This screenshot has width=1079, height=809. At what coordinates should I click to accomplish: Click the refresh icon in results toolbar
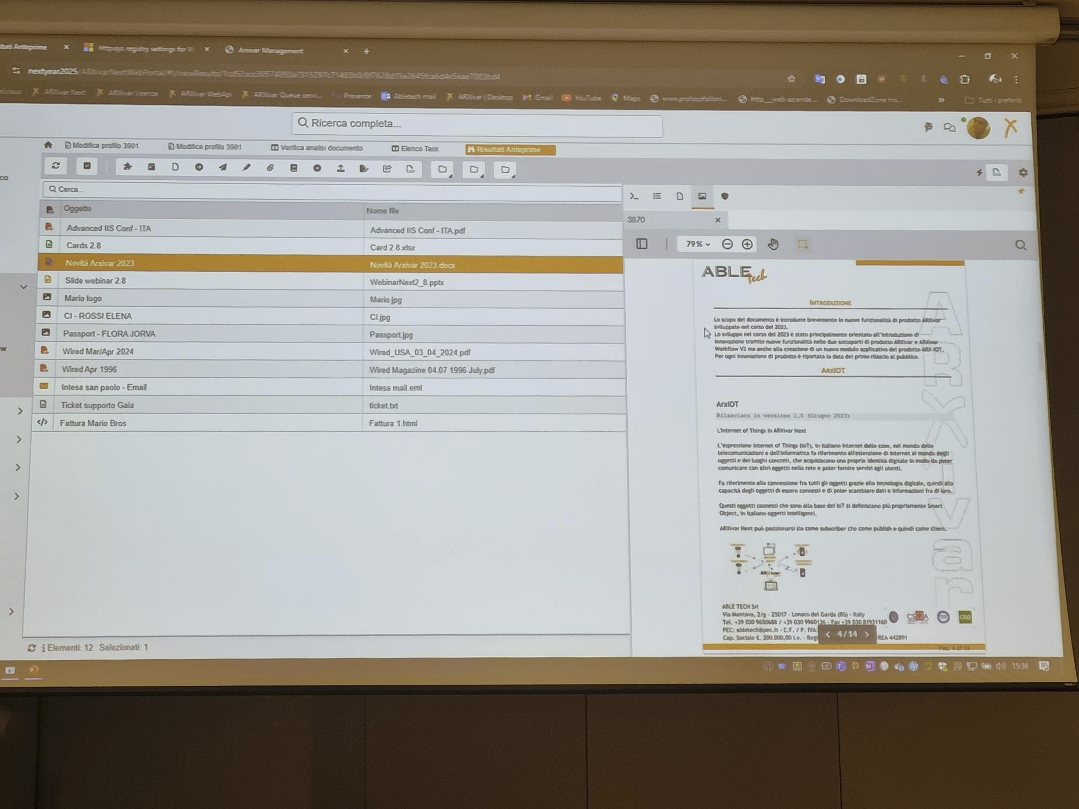coord(56,166)
